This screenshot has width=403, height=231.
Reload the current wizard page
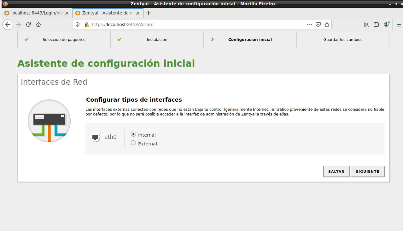click(x=28, y=25)
